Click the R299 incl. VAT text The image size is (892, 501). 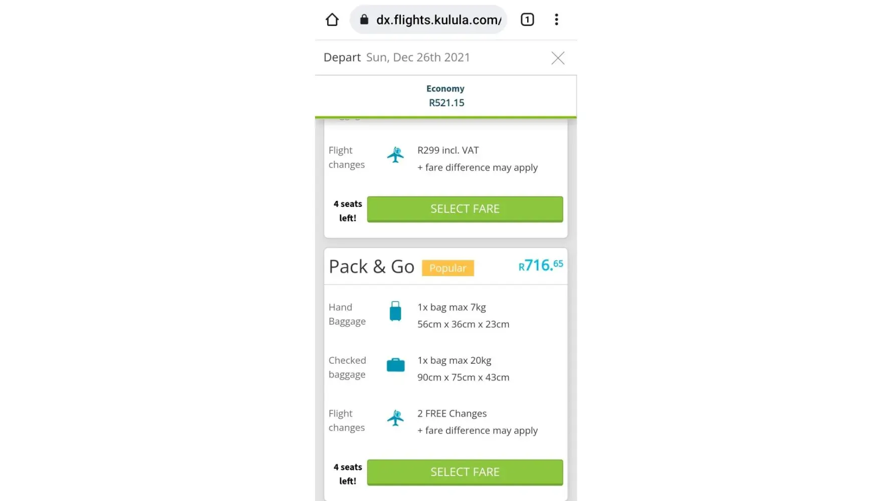coord(448,150)
